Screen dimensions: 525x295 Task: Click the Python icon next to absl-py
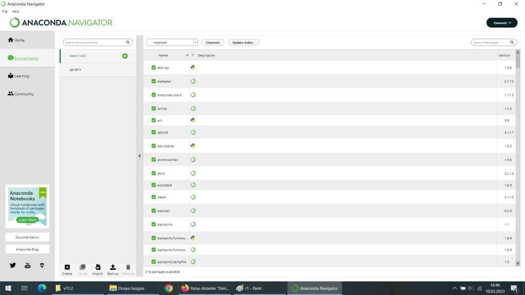tap(193, 67)
